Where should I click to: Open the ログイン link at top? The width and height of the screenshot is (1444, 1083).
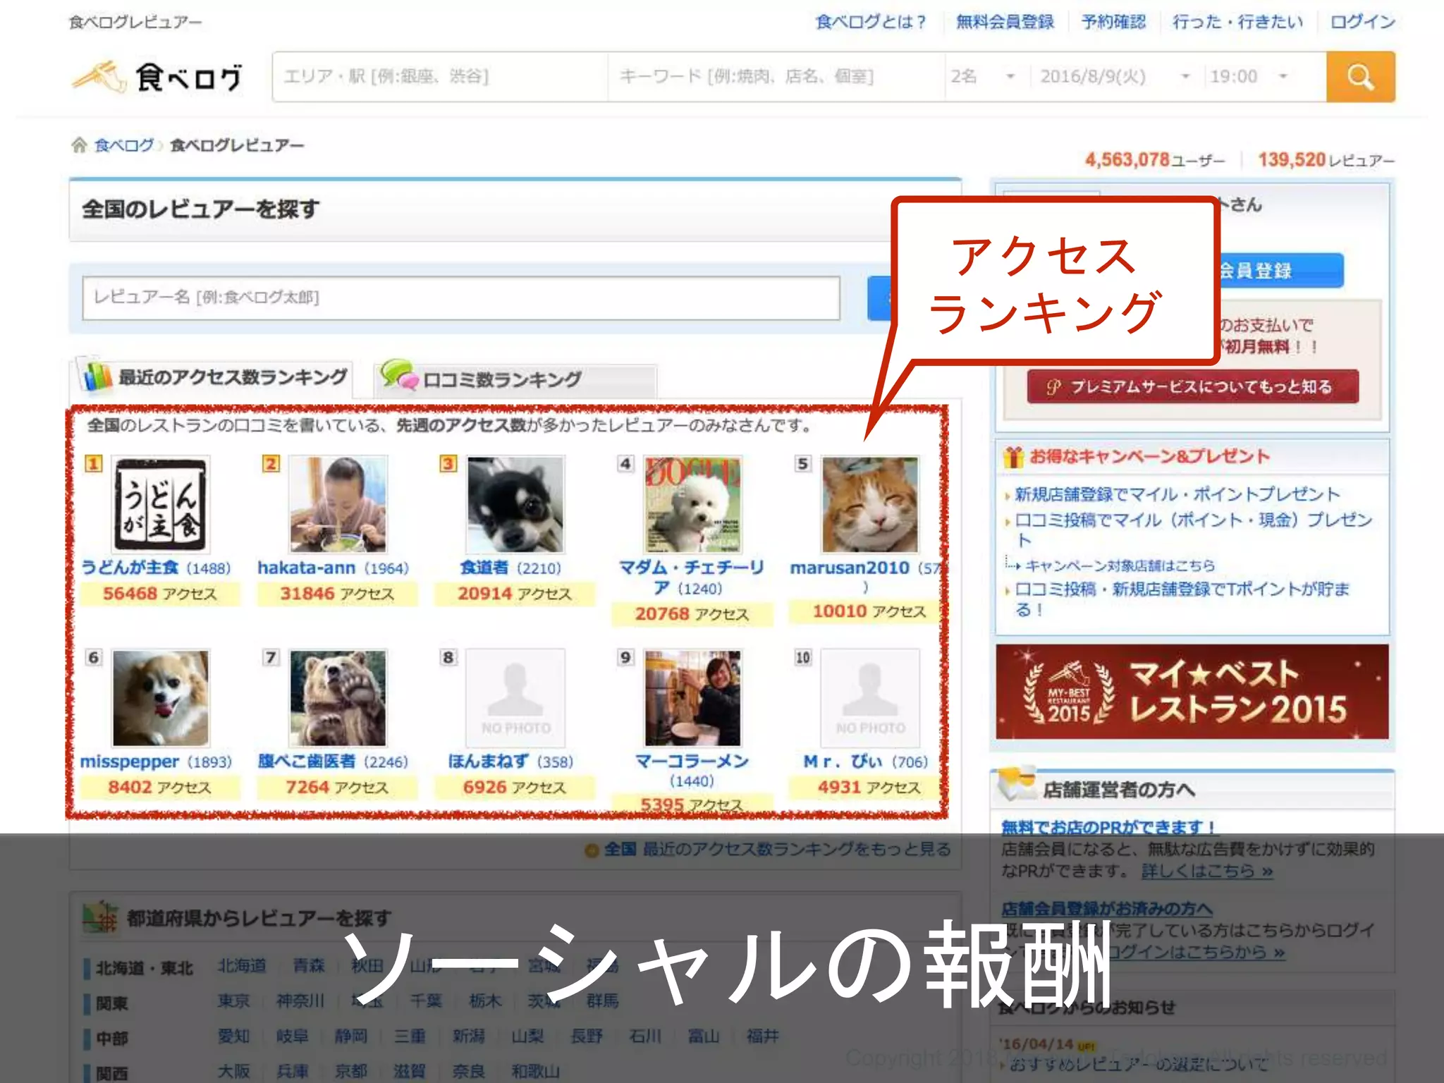point(1362,22)
